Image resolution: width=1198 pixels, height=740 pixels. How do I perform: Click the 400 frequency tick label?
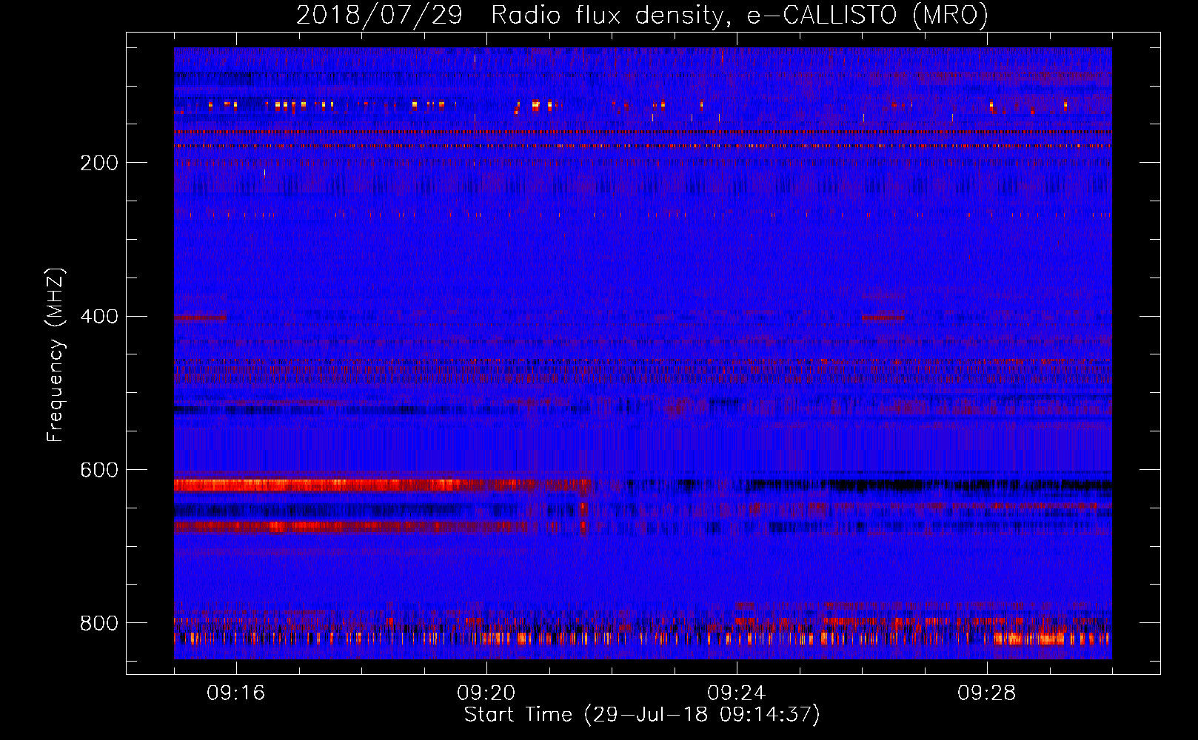point(99,317)
